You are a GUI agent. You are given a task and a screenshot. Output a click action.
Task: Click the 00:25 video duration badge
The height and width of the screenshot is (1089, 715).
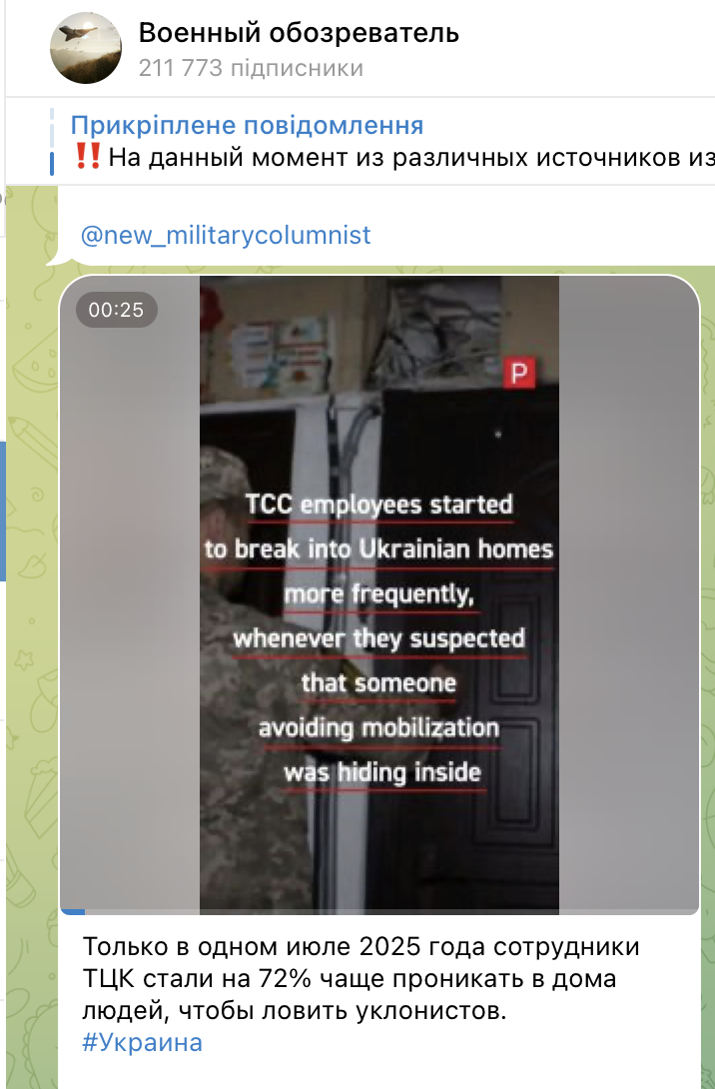tap(116, 309)
